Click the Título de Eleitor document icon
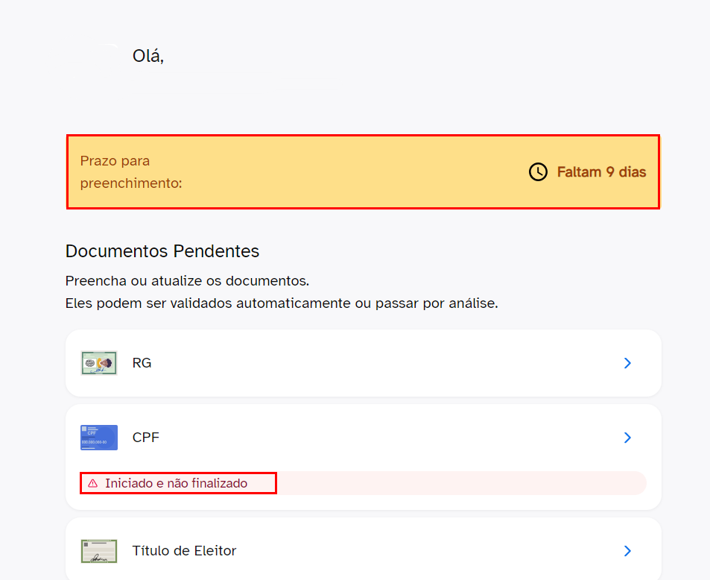710x580 pixels. [99, 551]
